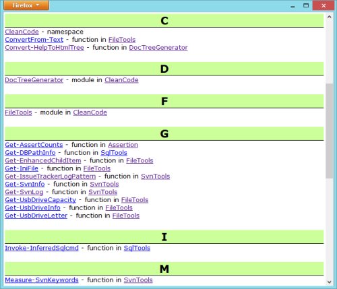
Task: Open the Firefox menu button
Action: click(x=26, y=5)
